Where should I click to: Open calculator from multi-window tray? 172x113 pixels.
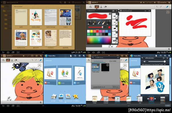[x=163, y=100]
